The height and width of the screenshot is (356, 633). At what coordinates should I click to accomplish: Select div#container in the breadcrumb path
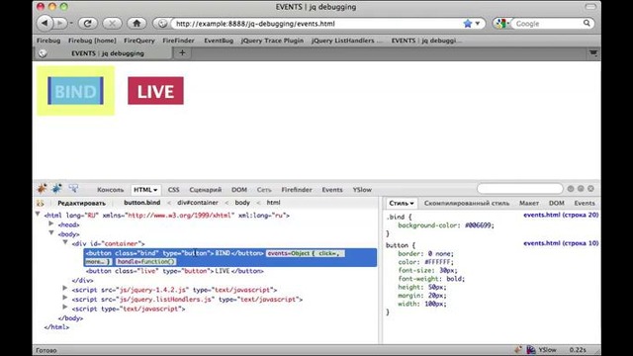coord(198,203)
